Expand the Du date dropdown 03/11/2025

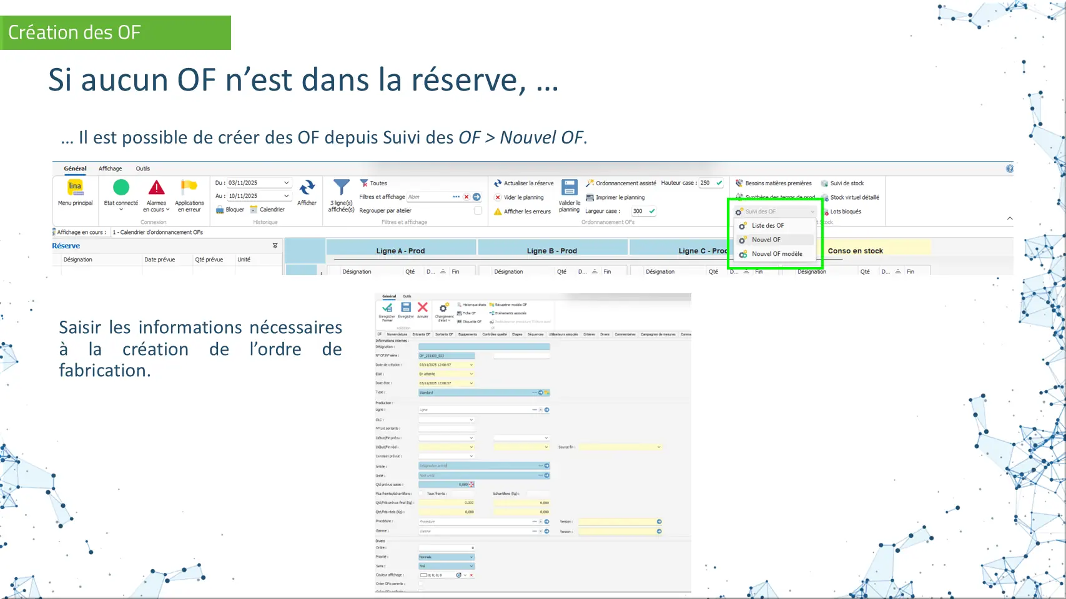click(x=286, y=183)
